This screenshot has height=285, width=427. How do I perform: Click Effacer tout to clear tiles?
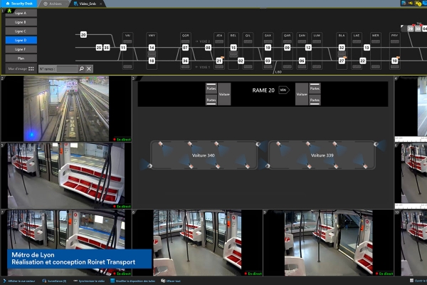tap(171, 281)
